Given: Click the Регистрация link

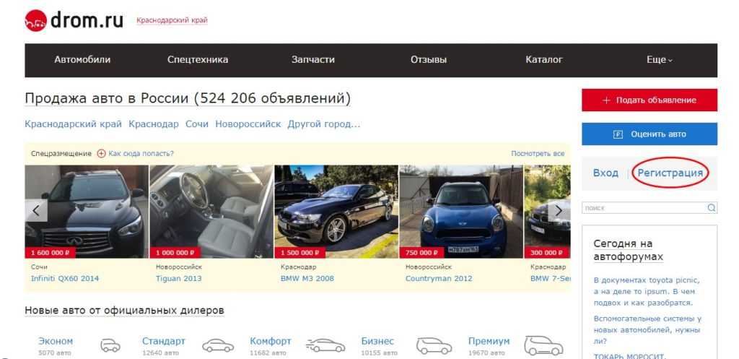Looking at the screenshot, I should (x=670, y=173).
